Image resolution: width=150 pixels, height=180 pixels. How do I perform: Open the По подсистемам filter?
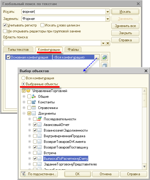[39, 174]
